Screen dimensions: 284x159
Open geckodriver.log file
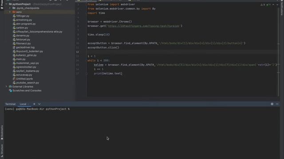25,47
